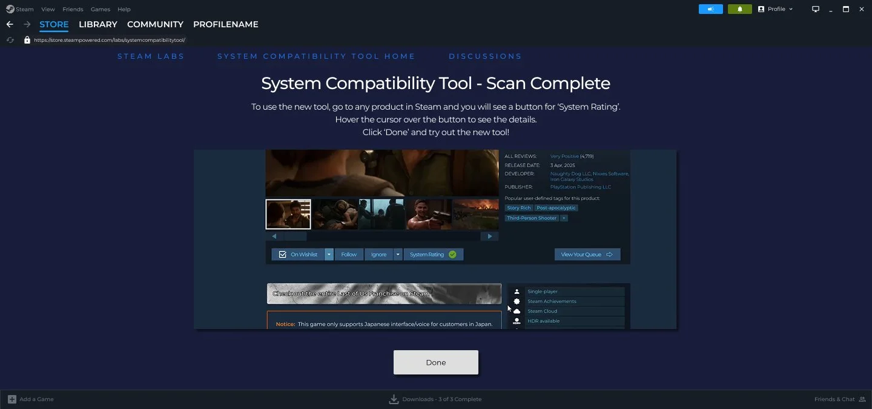This screenshot has height=409, width=872.
Task: Open the blue announcements megaphone button
Action: tap(711, 9)
